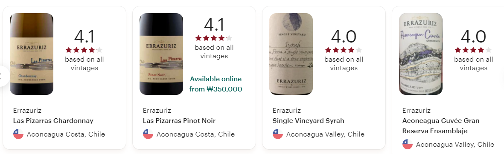The height and width of the screenshot is (154, 504).
Task: Click the Chile flag icon under Las Pizarras Chardonnay
Action: (18, 134)
